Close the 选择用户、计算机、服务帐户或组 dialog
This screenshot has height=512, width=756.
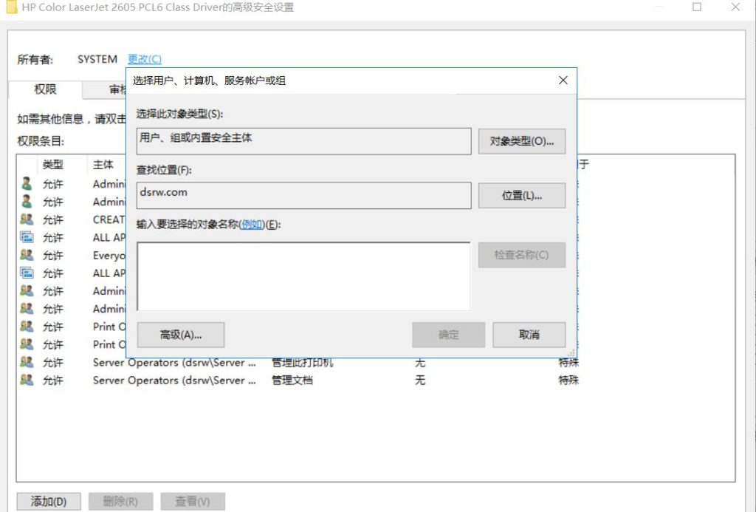(x=563, y=81)
